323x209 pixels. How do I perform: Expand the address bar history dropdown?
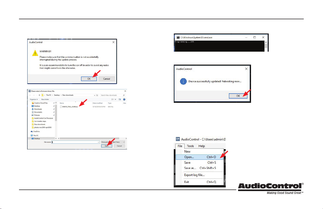tap(95, 95)
